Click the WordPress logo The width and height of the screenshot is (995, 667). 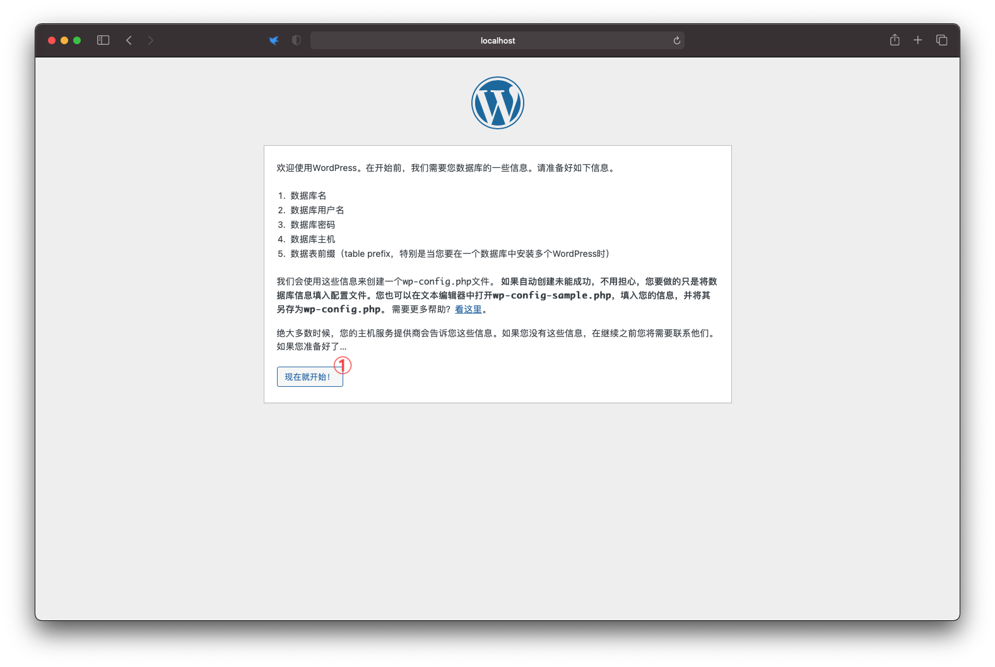497,103
